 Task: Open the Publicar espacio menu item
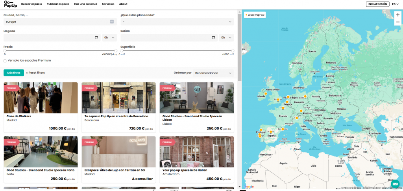pos(58,4)
